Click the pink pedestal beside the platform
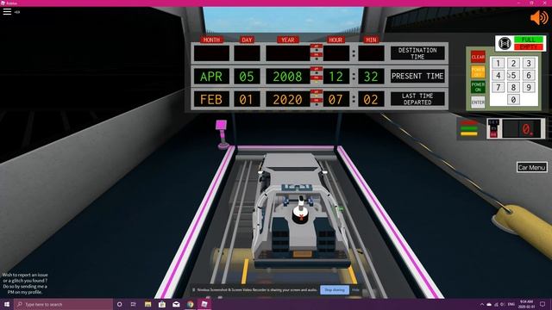 pyautogui.click(x=222, y=134)
